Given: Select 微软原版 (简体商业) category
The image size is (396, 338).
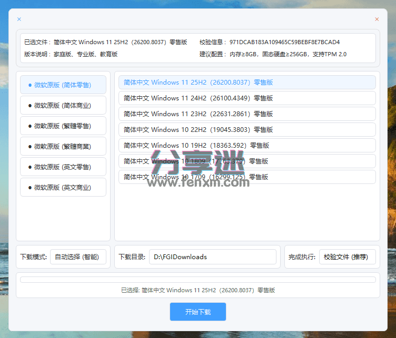Looking at the screenshot, I should (x=63, y=105).
